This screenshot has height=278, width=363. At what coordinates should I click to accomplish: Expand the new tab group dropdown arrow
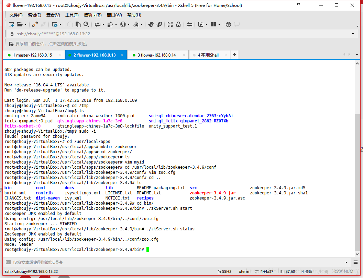pyautogui.click(x=206, y=24)
